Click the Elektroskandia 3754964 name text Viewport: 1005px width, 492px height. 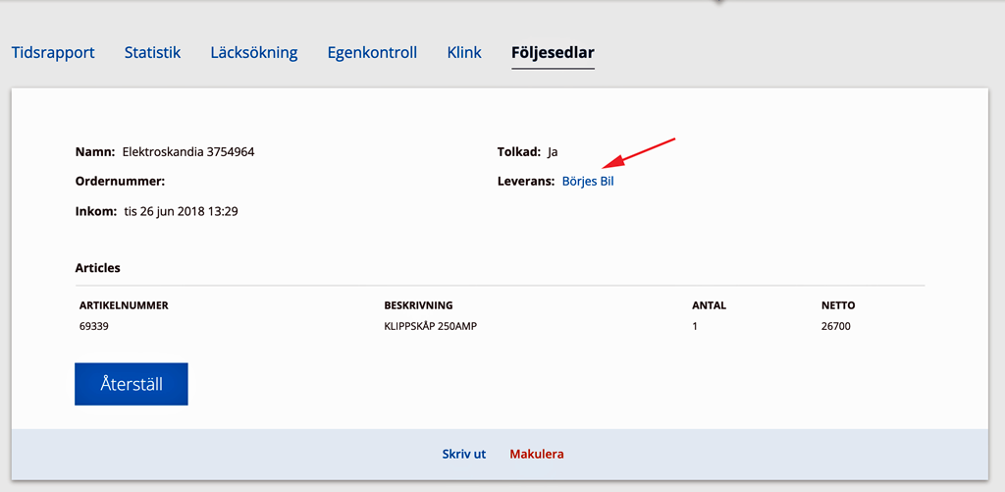tap(188, 152)
